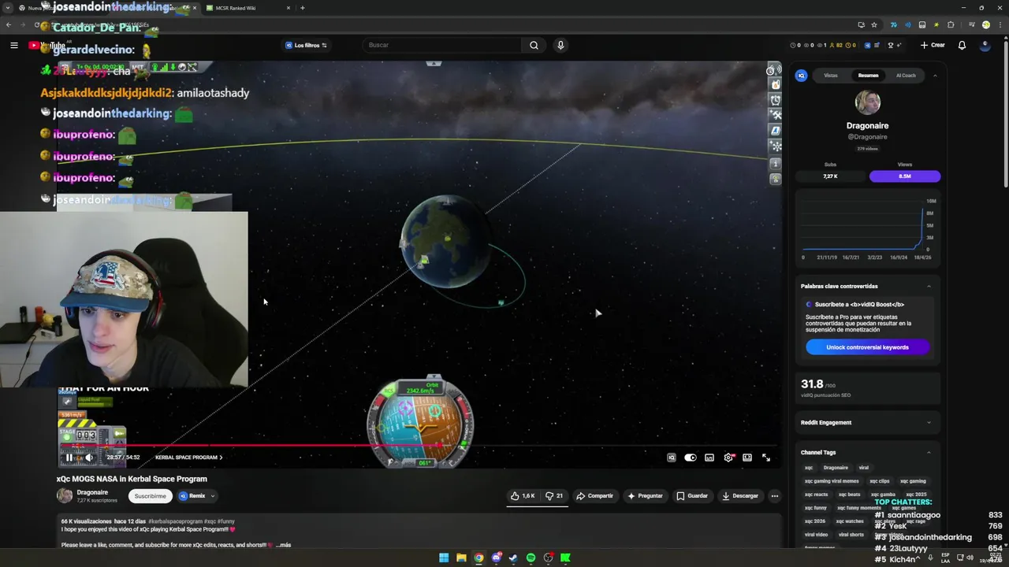Collapse the vidIQ panel with top chevron
Viewport: 1009px width, 567px height.
[935, 76]
